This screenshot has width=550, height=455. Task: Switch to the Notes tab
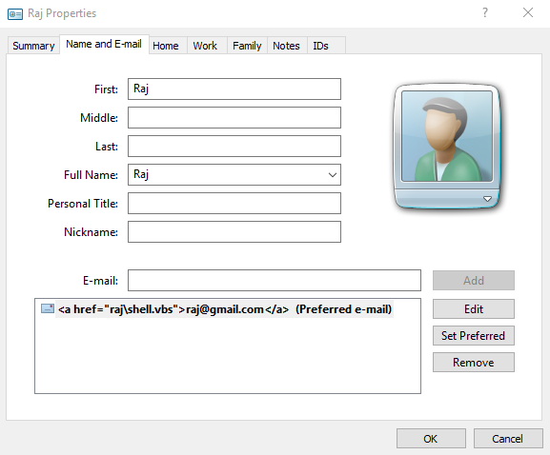tap(286, 46)
